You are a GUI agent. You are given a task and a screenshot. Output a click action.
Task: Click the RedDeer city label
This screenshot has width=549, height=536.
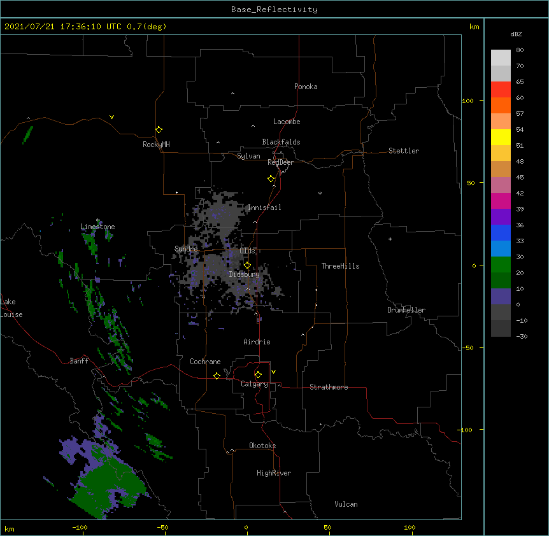(x=280, y=162)
